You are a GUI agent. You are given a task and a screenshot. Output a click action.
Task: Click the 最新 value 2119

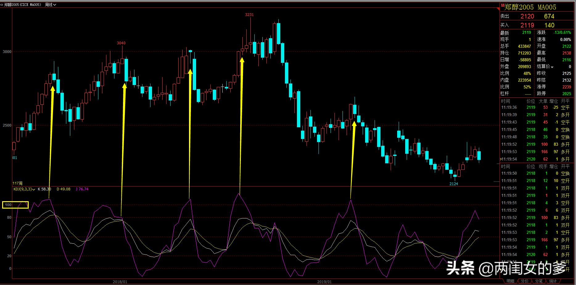click(x=527, y=33)
